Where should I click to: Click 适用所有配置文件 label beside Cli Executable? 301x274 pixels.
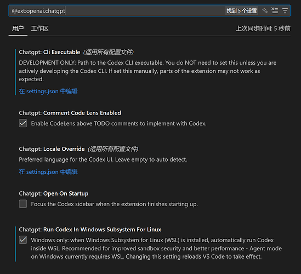click(109, 52)
